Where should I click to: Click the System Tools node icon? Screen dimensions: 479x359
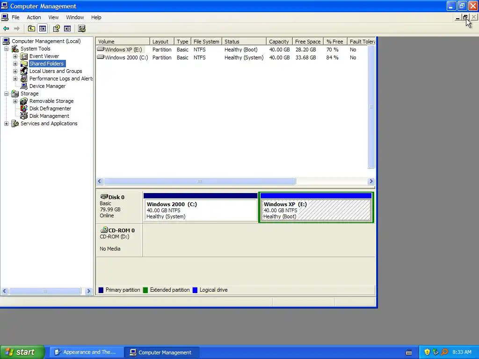[x=15, y=49]
